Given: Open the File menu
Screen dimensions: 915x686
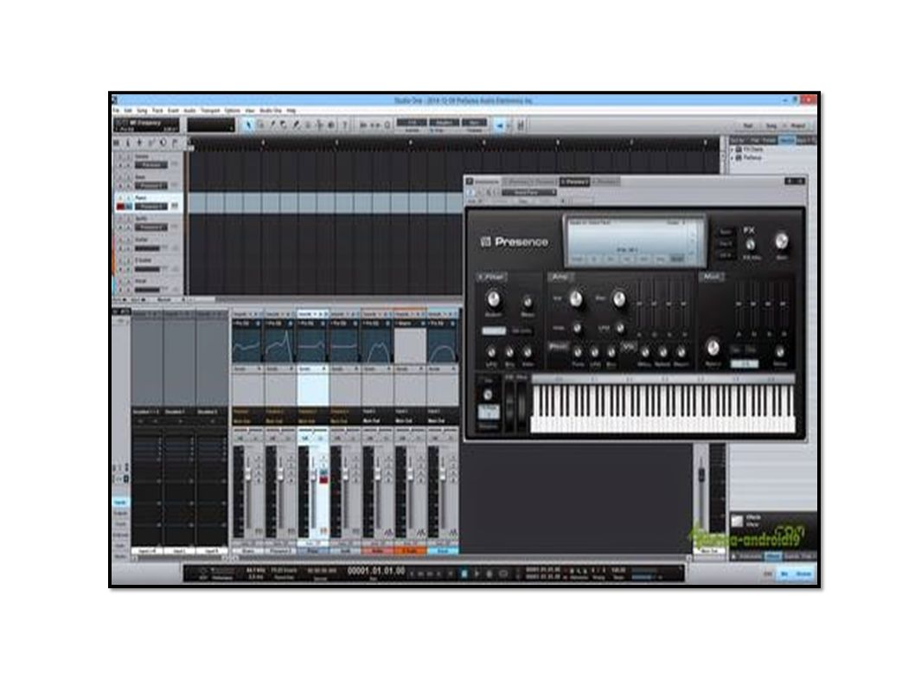Looking at the screenshot, I should click(116, 111).
